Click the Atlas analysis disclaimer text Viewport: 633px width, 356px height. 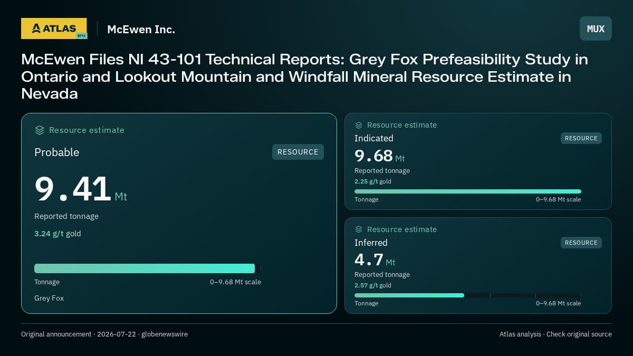pyautogui.click(x=555, y=334)
